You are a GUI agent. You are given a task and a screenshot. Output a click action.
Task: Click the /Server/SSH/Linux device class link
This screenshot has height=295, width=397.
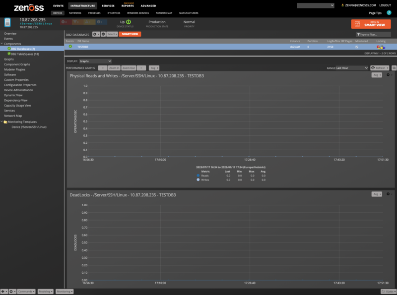[36, 23]
